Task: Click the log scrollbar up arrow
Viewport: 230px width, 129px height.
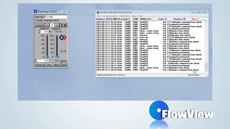Action: point(206,22)
